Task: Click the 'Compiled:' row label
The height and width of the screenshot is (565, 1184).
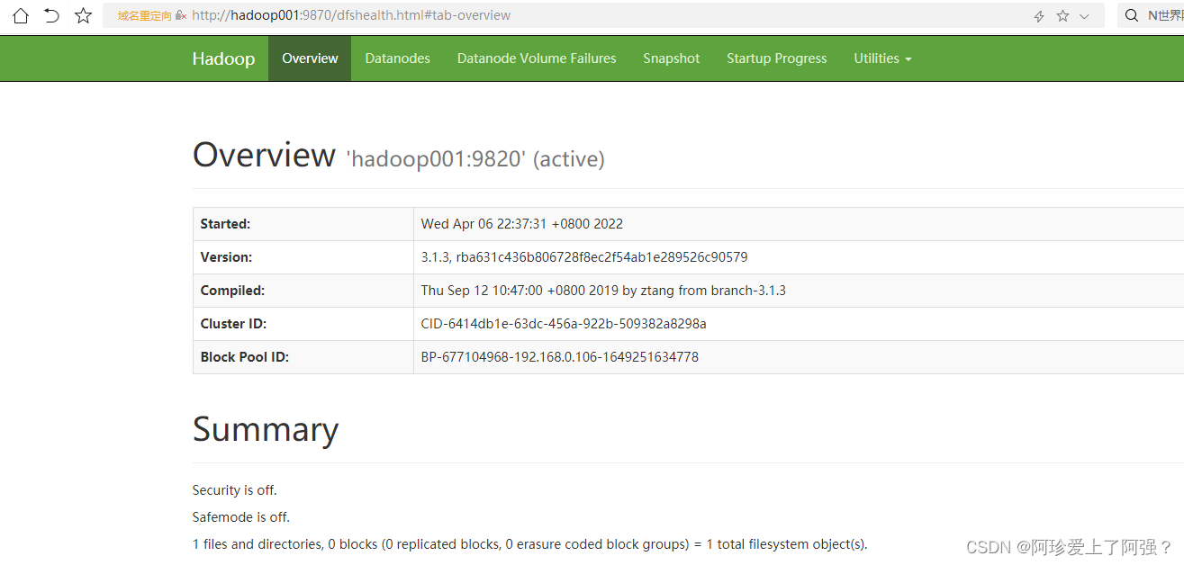Action: coord(232,291)
